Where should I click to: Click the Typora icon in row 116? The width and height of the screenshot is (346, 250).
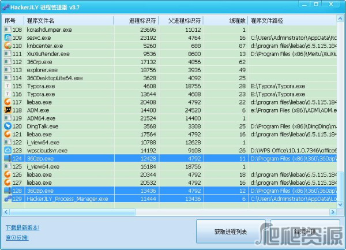[x=7, y=94]
